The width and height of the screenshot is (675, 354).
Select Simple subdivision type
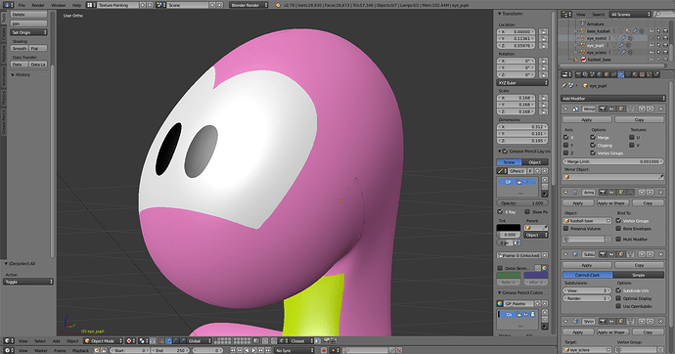pos(639,275)
